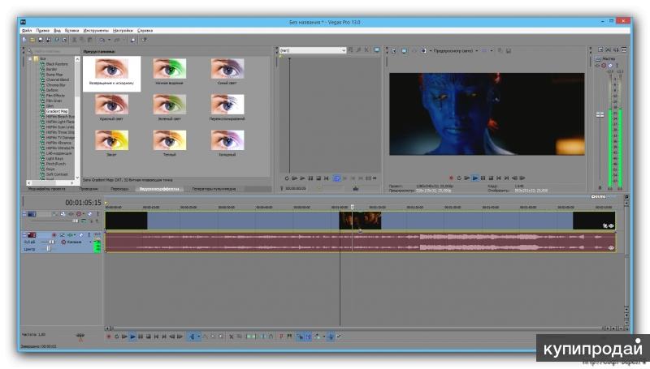Click the What's This help icon
This screenshot has height=369, width=650.
(145, 40)
